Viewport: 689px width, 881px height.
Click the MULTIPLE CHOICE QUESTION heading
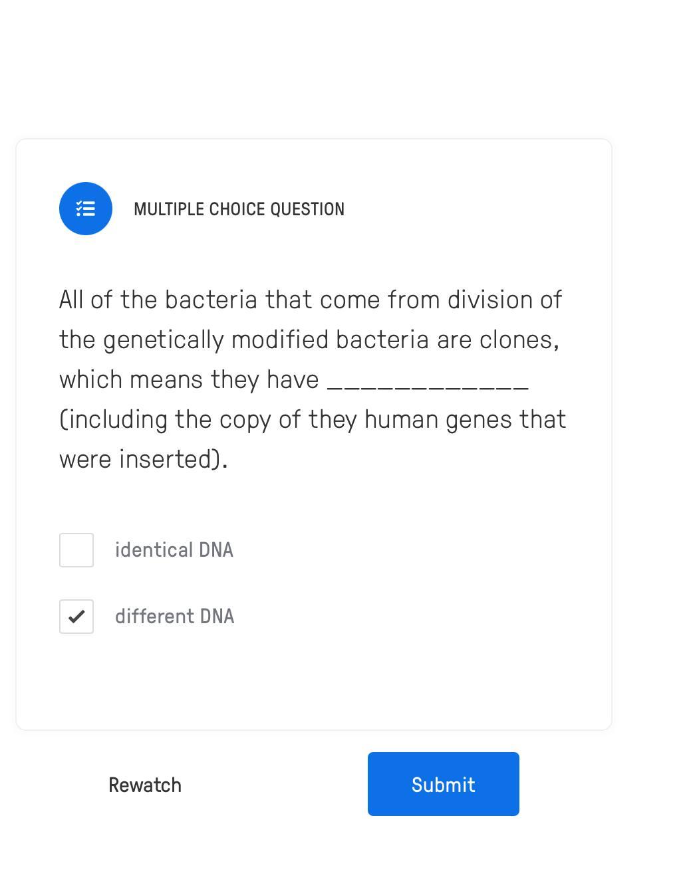(239, 209)
